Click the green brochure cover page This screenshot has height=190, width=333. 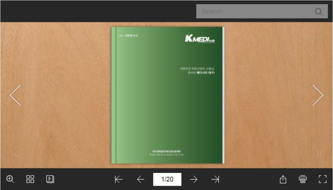pyautogui.click(x=168, y=95)
